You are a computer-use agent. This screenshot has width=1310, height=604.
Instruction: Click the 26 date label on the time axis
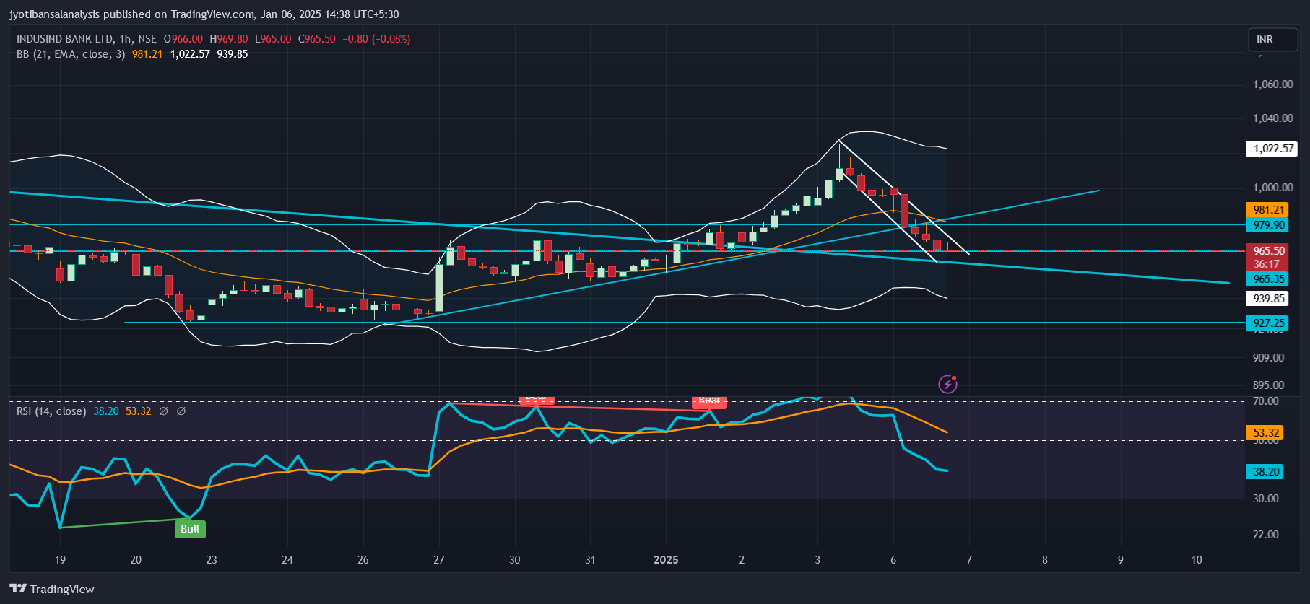click(x=363, y=560)
